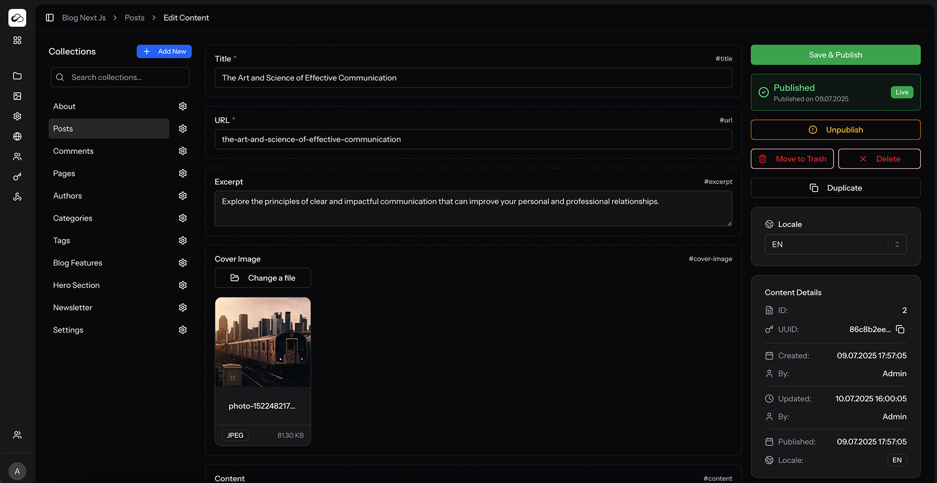Focus the Search collections field
Screen dimensions: 937x483
(120, 77)
